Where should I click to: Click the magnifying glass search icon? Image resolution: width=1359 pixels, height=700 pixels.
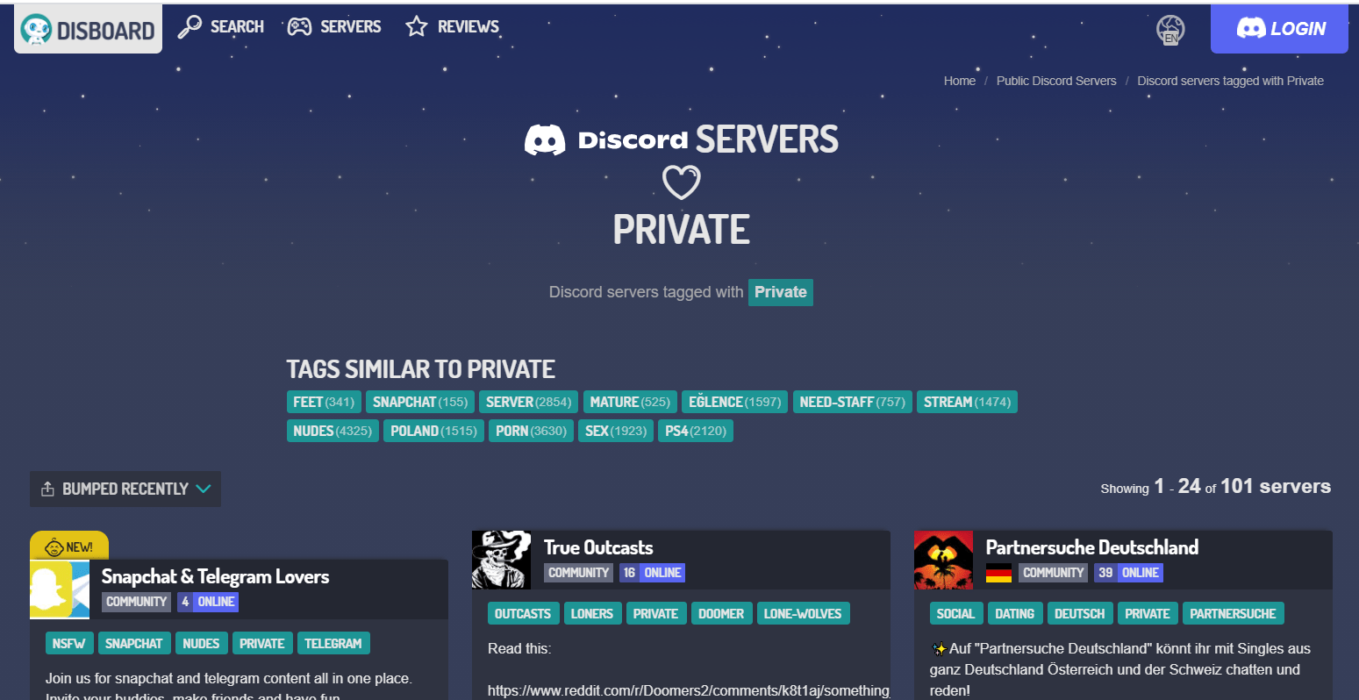(x=190, y=27)
